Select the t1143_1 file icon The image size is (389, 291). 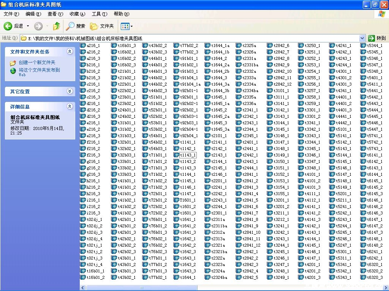(176, 155)
